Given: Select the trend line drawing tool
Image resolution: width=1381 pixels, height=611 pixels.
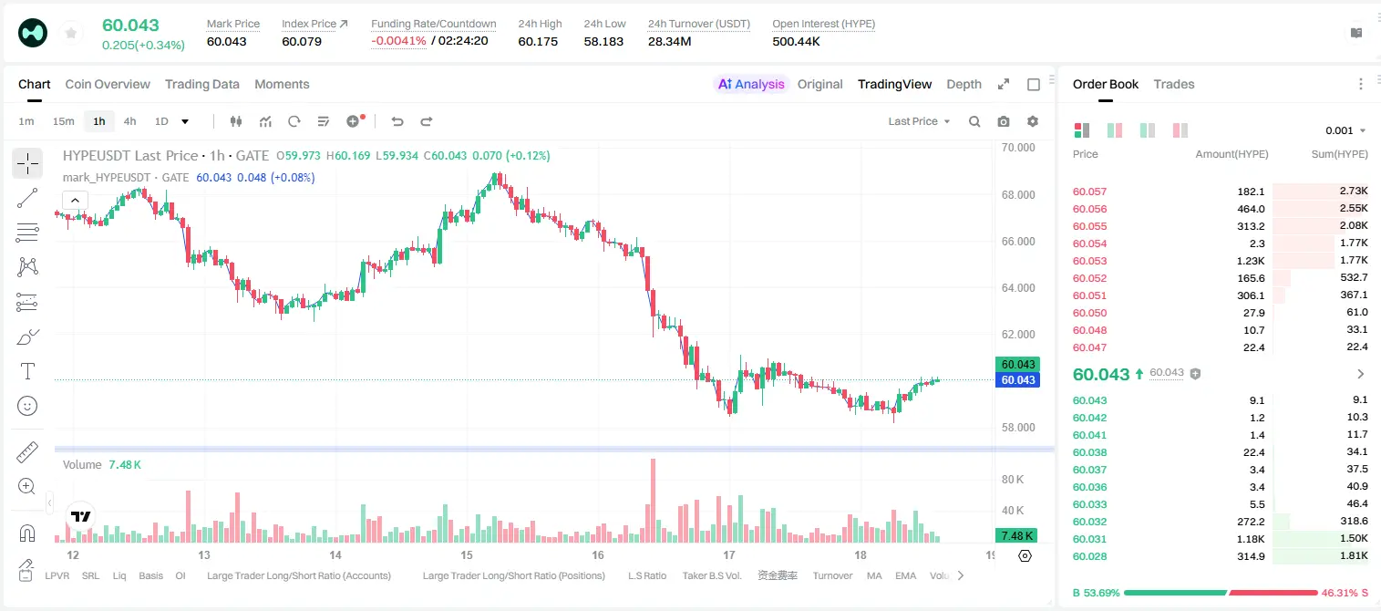Looking at the screenshot, I should 27,198.
